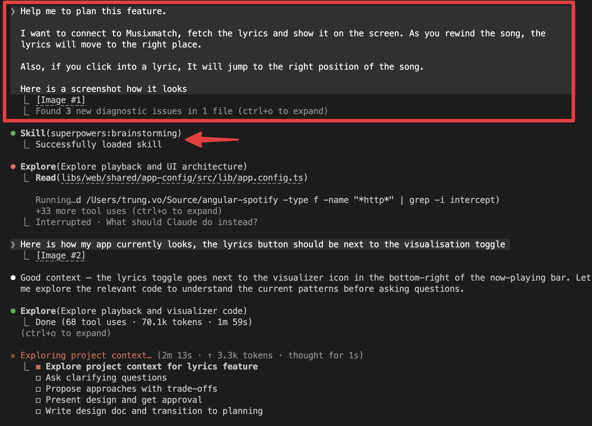
Task: Click the white bullet before 'Good context' message
Action: click(13, 278)
